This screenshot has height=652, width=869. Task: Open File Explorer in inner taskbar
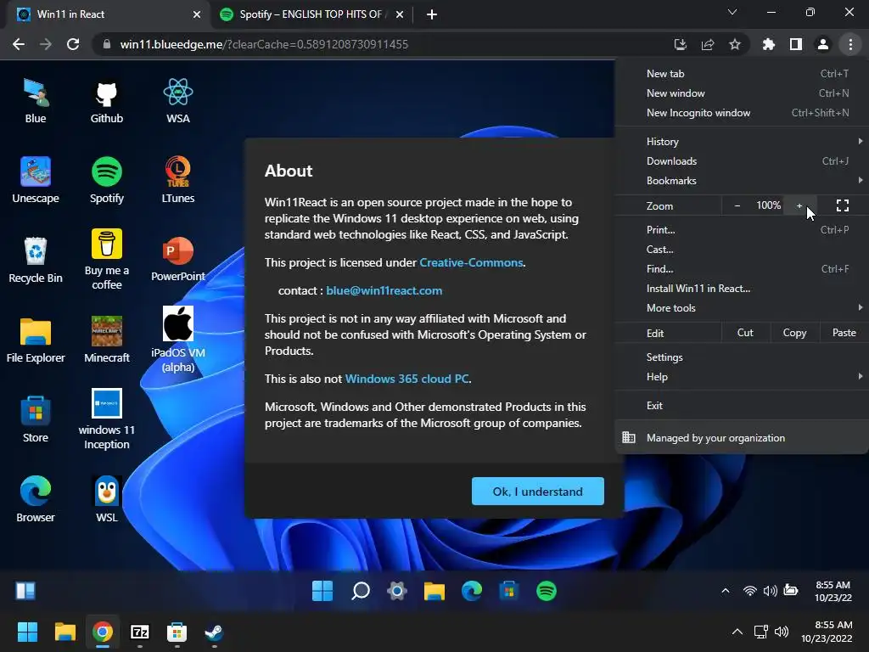point(434,591)
